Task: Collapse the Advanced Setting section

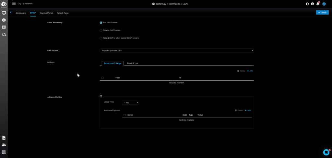Action: point(101,96)
